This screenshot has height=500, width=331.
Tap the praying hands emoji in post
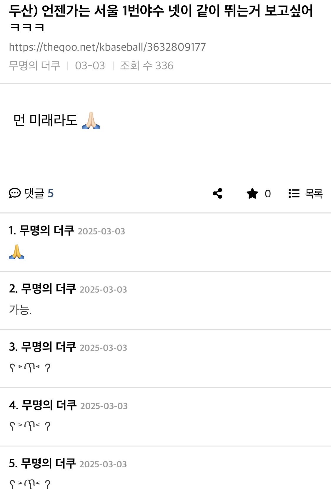[91, 120]
